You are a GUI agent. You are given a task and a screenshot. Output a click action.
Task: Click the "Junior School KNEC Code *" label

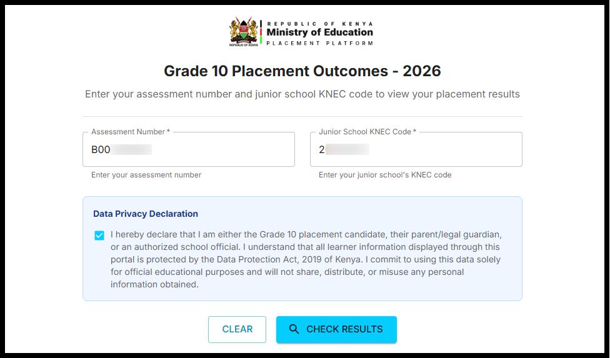[367, 132]
